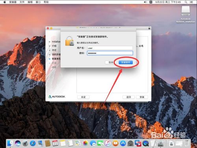Launch Siri from the Dock

pos(18,143)
